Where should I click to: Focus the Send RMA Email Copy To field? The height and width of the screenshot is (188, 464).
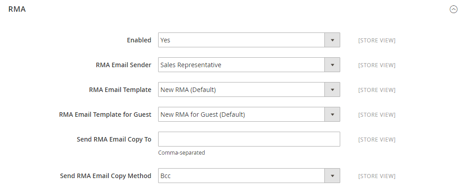pos(249,139)
